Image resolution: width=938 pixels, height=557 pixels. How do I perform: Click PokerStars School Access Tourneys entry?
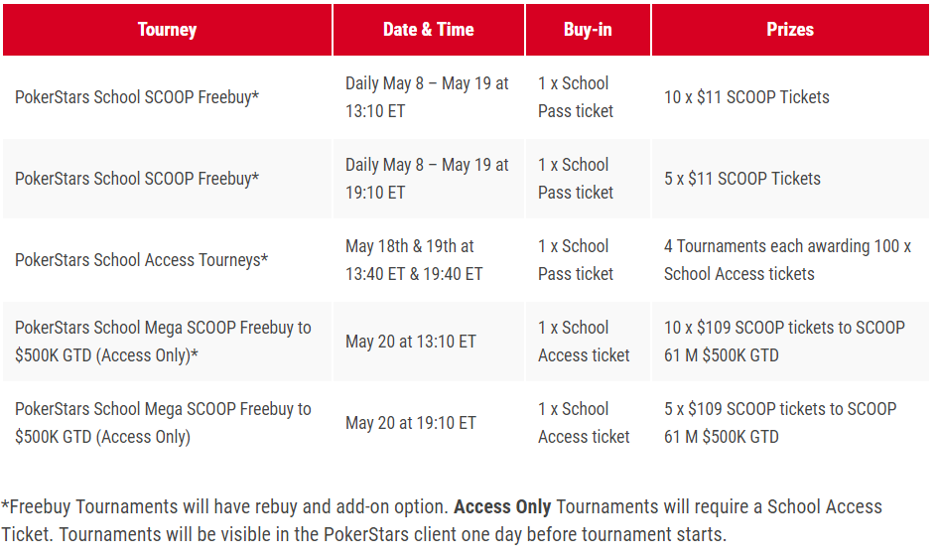point(141,260)
